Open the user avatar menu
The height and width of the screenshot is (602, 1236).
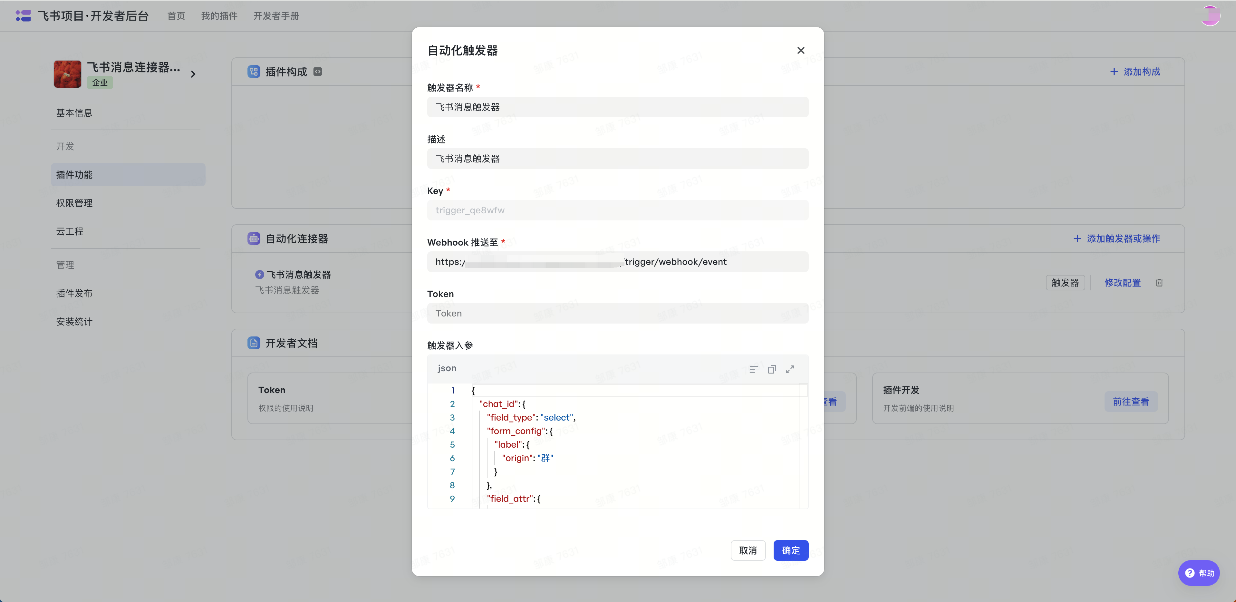[x=1210, y=15]
